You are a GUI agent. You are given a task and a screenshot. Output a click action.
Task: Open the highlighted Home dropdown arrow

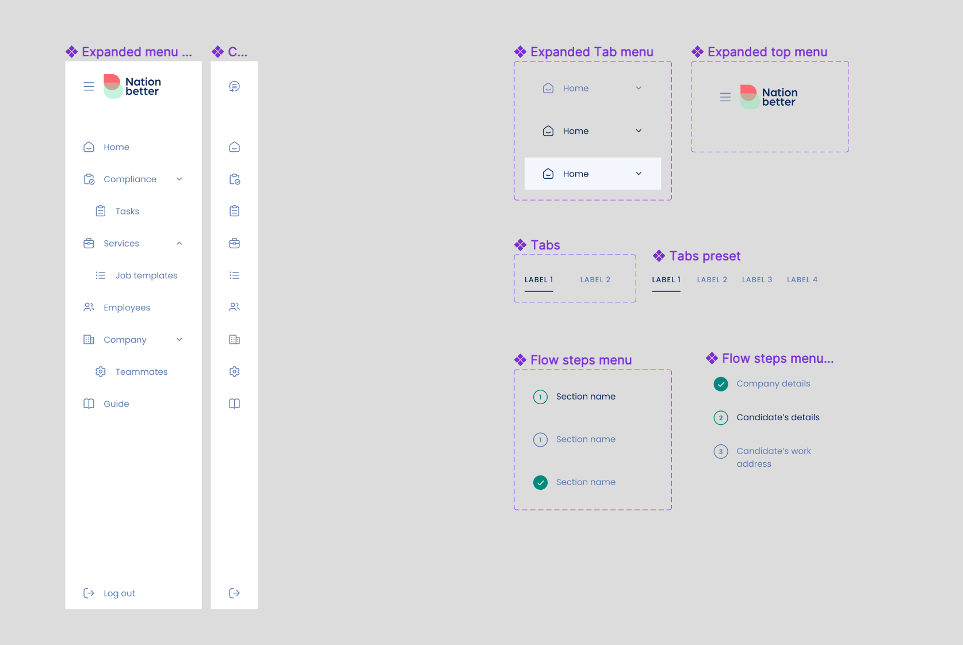coord(639,174)
